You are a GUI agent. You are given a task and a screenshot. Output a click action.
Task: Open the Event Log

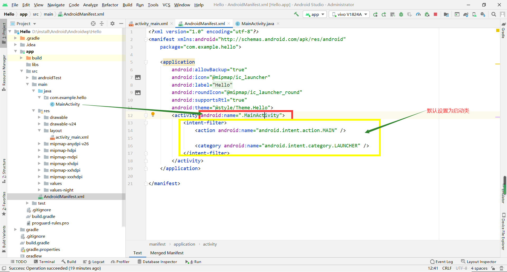[442, 262]
